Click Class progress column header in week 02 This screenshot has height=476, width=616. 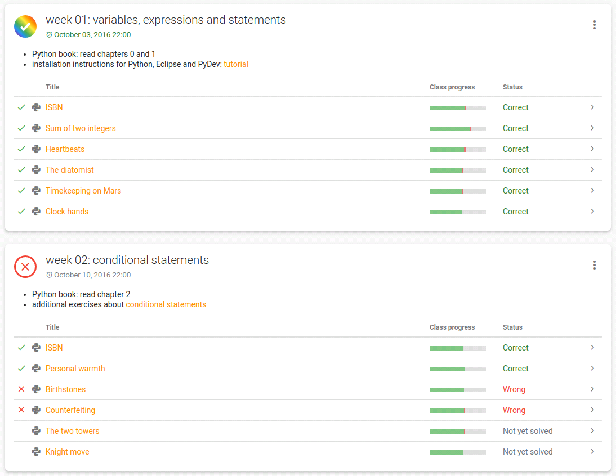pos(452,327)
